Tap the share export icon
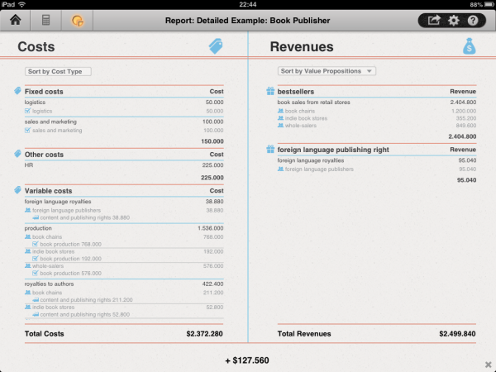Image resolution: width=496 pixels, height=372 pixels. (x=433, y=21)
